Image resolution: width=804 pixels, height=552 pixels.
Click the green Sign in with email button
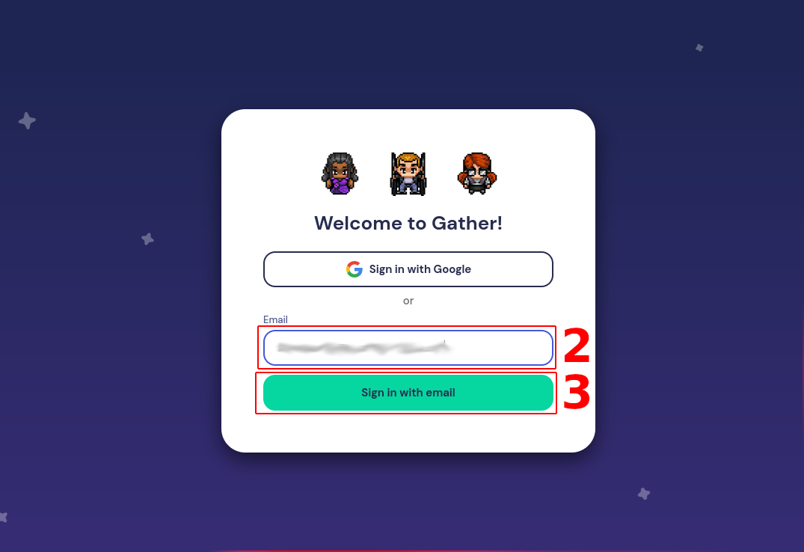coord(408,393)
